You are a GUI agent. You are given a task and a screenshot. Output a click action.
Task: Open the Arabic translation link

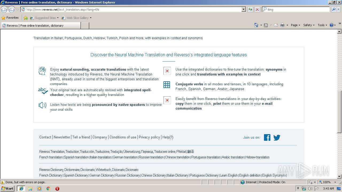click(233, 157)
